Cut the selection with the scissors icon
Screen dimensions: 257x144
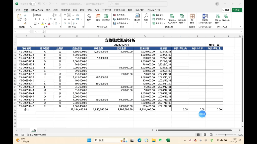[x=25, y=15]
